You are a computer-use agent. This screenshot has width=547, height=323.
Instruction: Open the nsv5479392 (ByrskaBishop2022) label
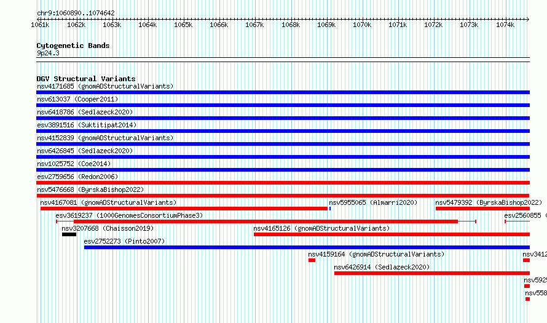click(489, 202)
